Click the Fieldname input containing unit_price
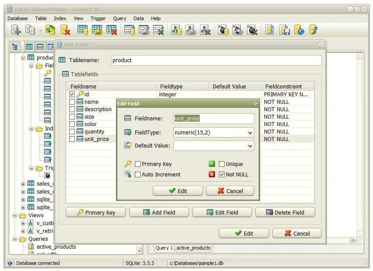This screenshot has height=271, width=373. (x=214, y=119)
